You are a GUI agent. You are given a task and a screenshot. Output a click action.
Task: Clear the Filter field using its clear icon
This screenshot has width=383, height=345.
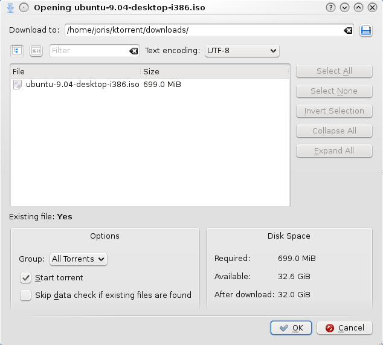134,51
